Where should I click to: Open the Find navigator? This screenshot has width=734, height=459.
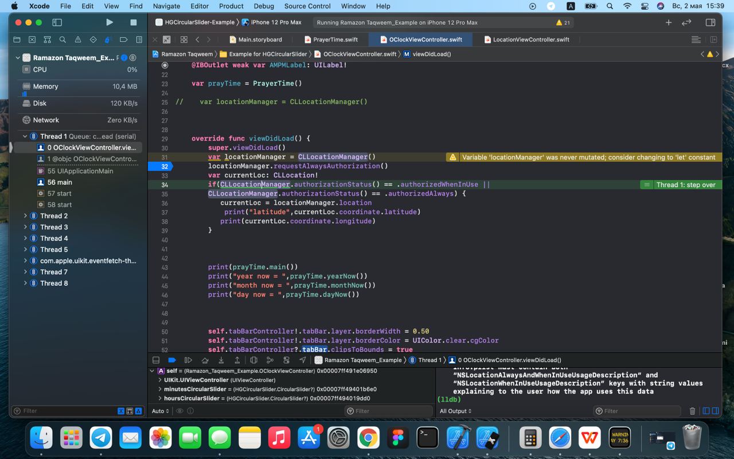(63, 40)
